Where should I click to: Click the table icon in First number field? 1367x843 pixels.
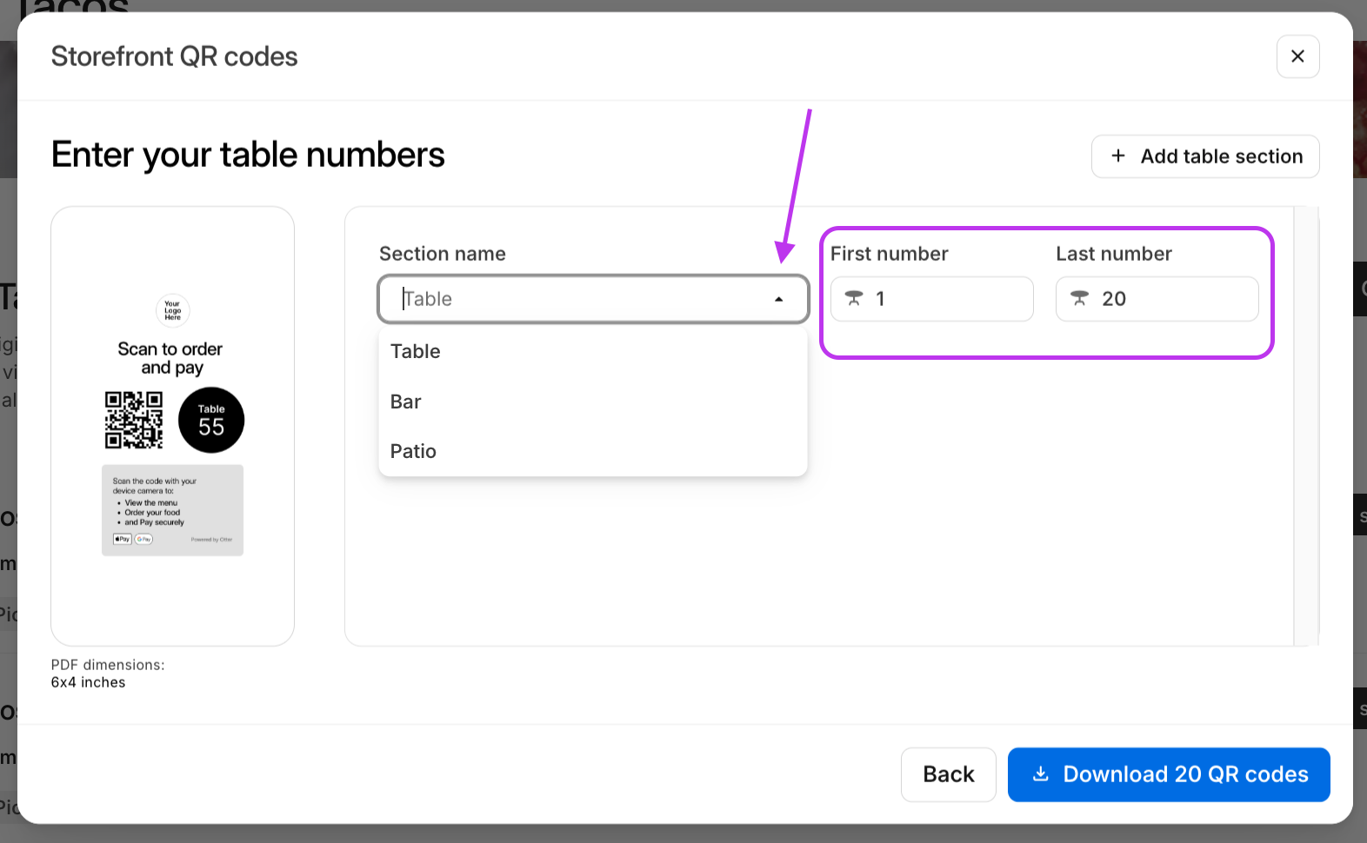pos(854,299)
